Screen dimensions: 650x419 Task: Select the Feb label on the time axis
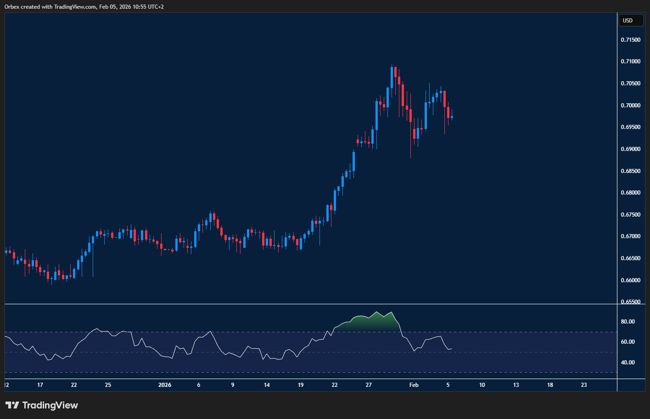414,385
